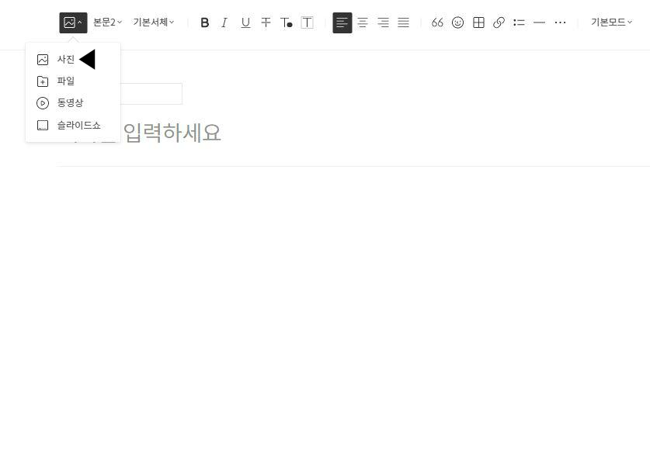
Task: Open the 기본서체 font dropdown
Action: tap(152, 22)
